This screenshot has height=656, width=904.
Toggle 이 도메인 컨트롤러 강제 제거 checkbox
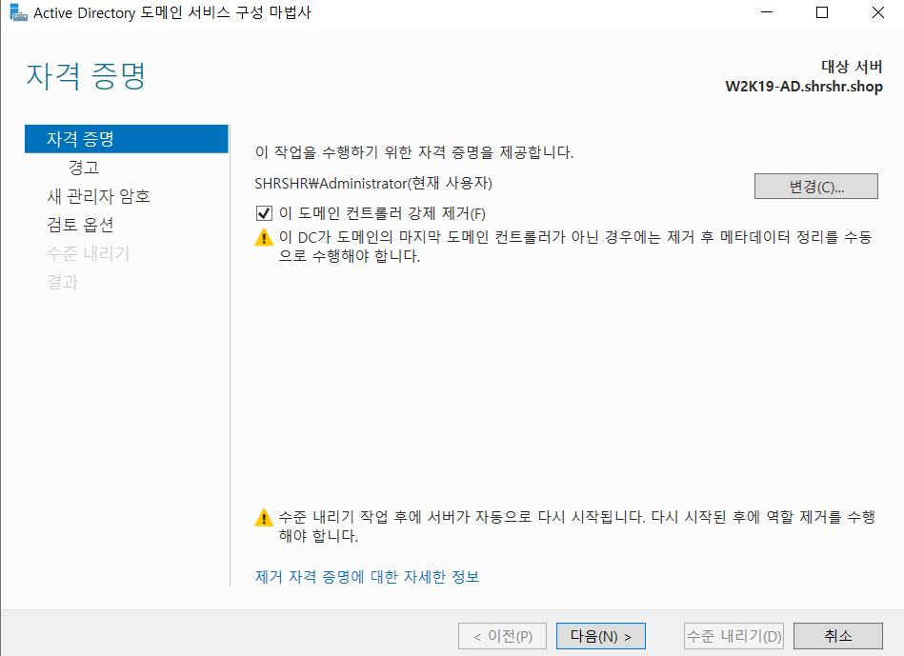[x=264, y=213]
